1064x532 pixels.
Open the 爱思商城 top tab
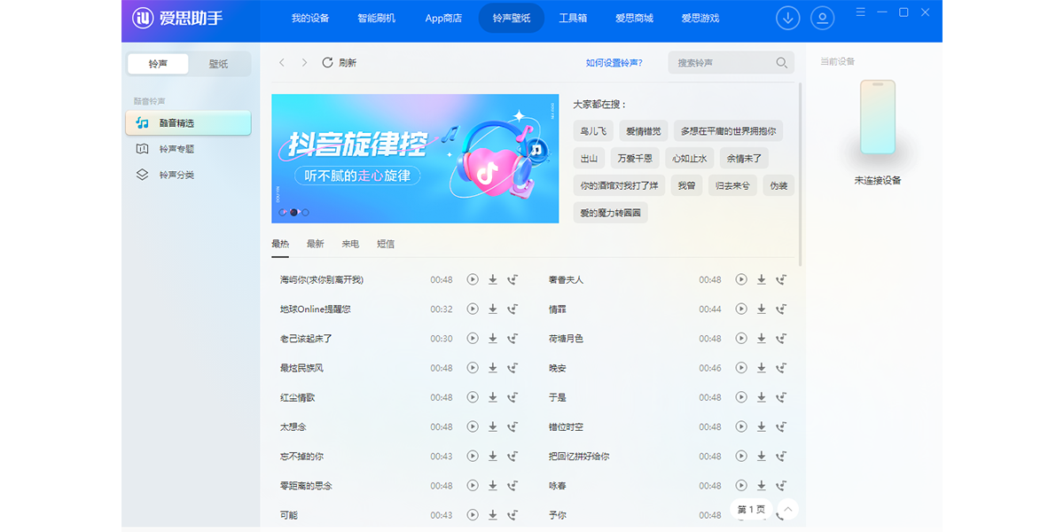coord(634,18)
